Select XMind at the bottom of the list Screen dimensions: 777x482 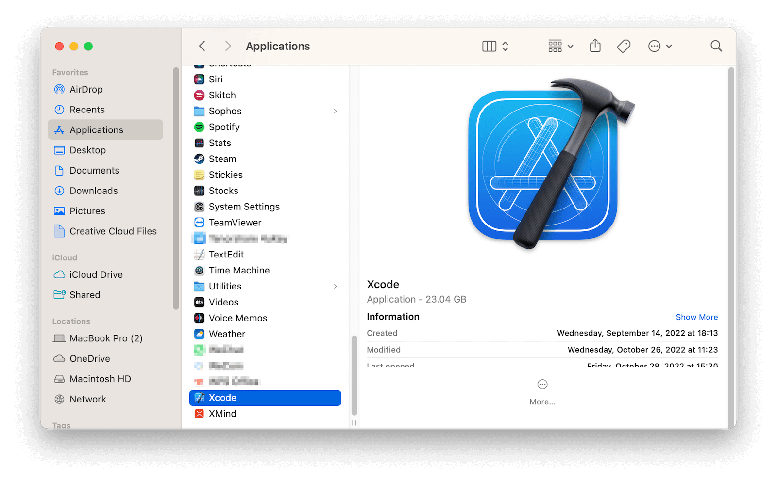pyautogui.click(x=222, y=413)
